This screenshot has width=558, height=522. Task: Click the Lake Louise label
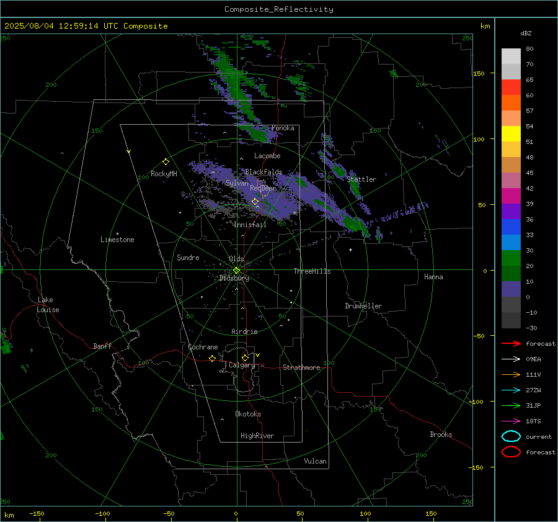point(48,305)
